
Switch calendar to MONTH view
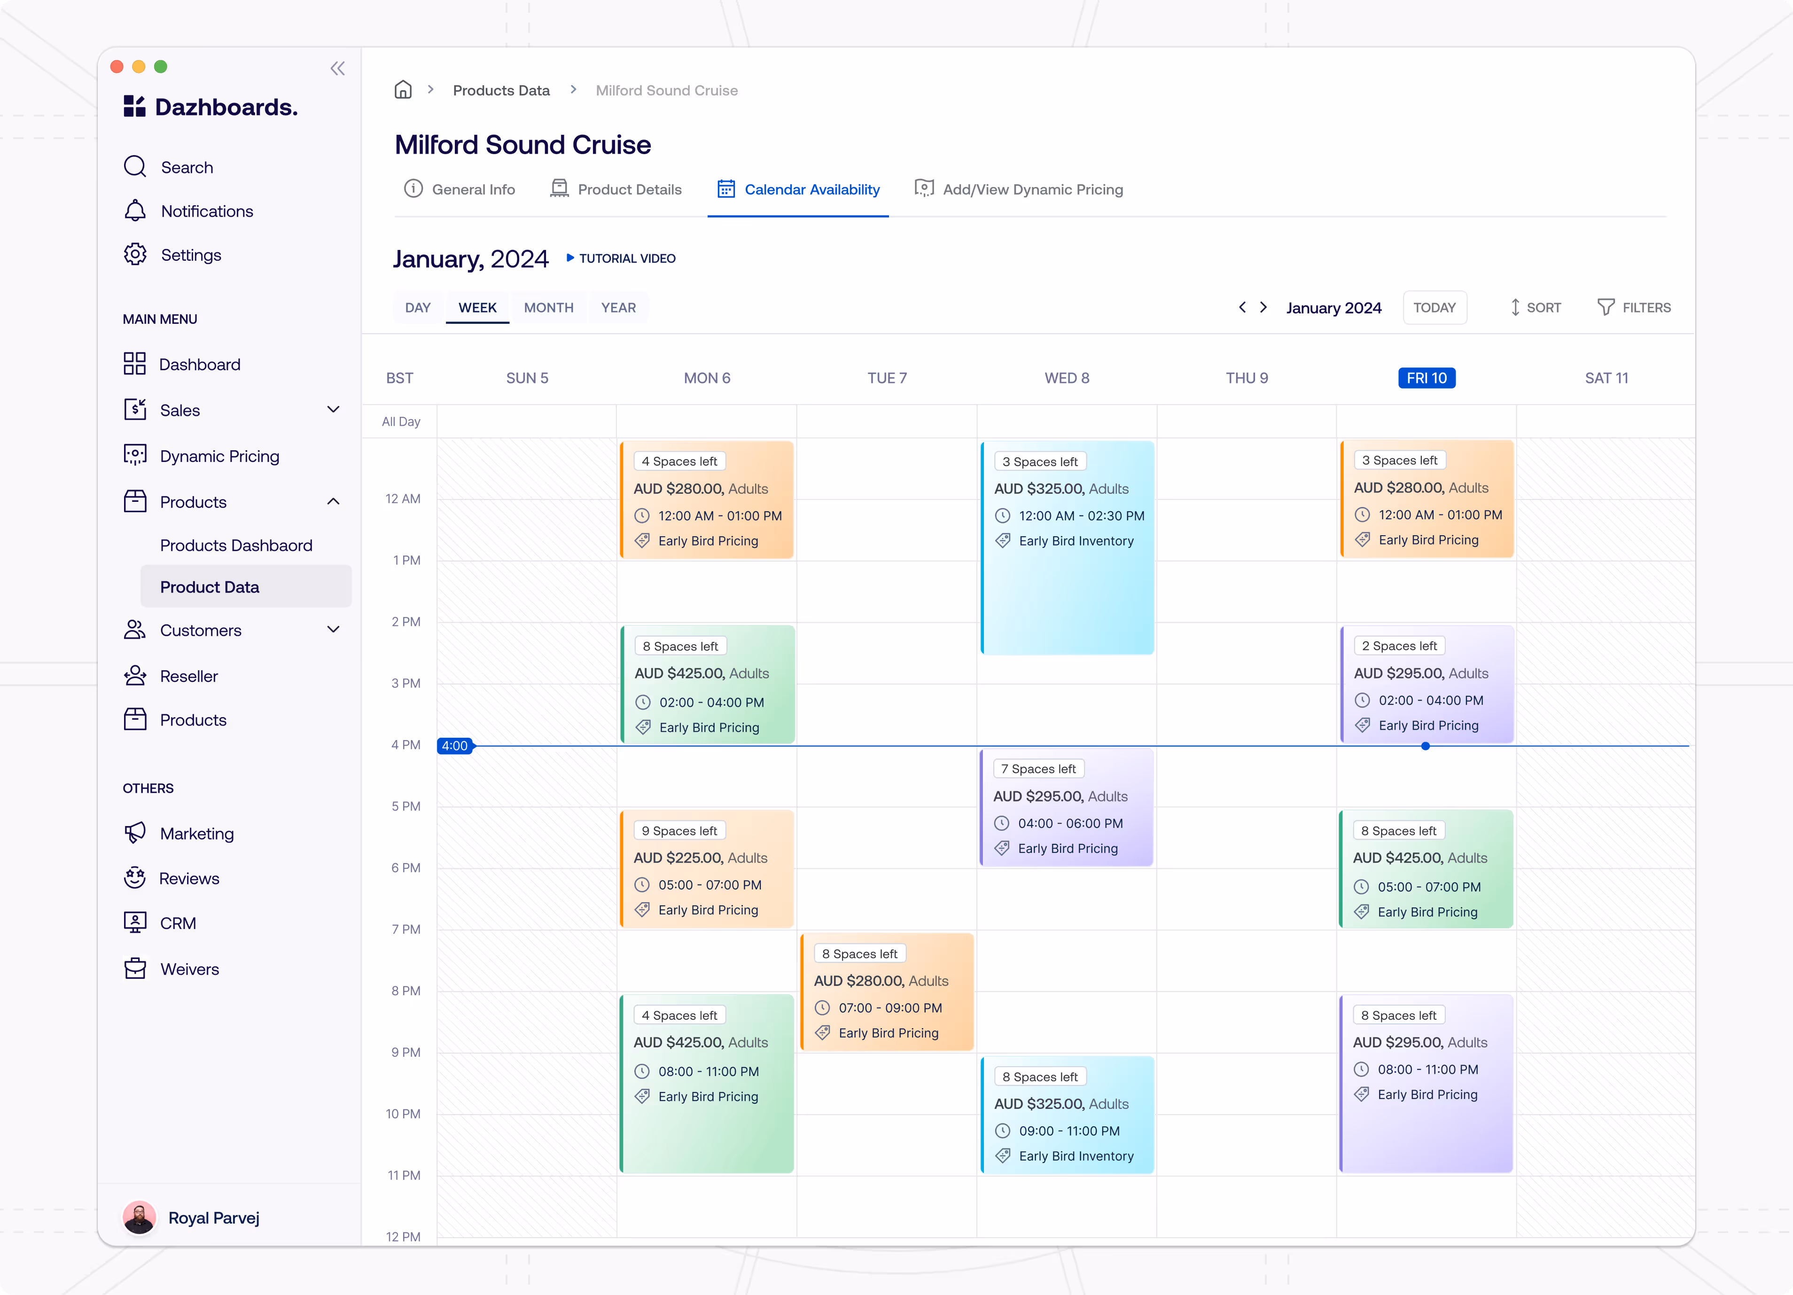click(x=549, y=308)
